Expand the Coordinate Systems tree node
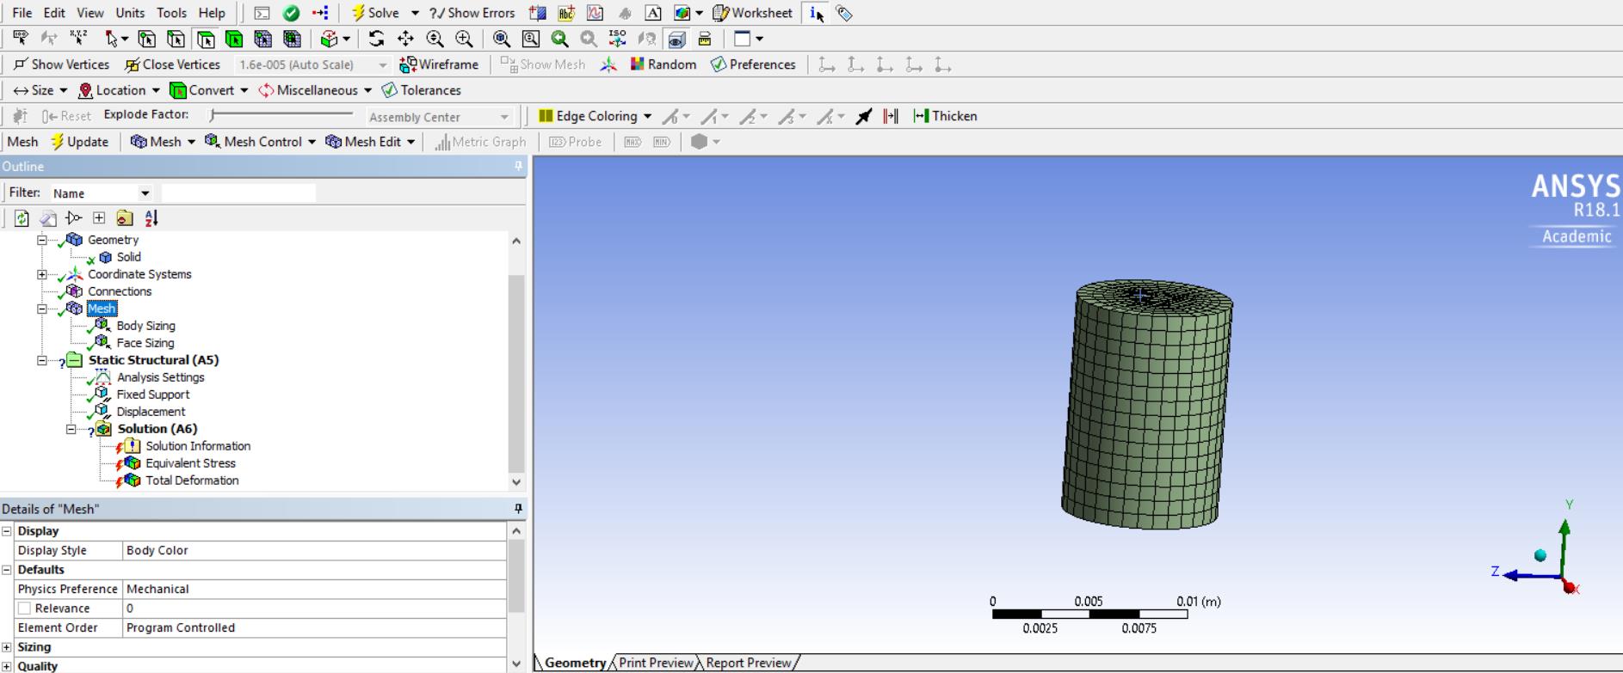This screenshot has width=1623, height=673. point(41,274)
